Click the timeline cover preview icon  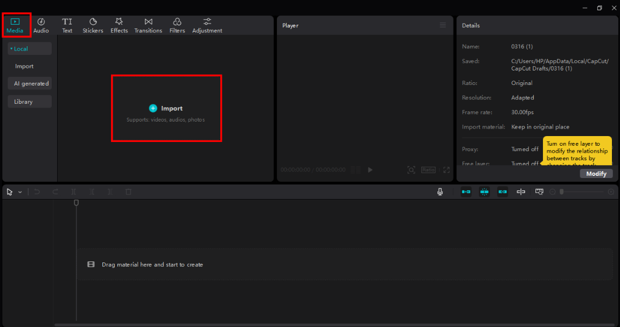(539, 192)
